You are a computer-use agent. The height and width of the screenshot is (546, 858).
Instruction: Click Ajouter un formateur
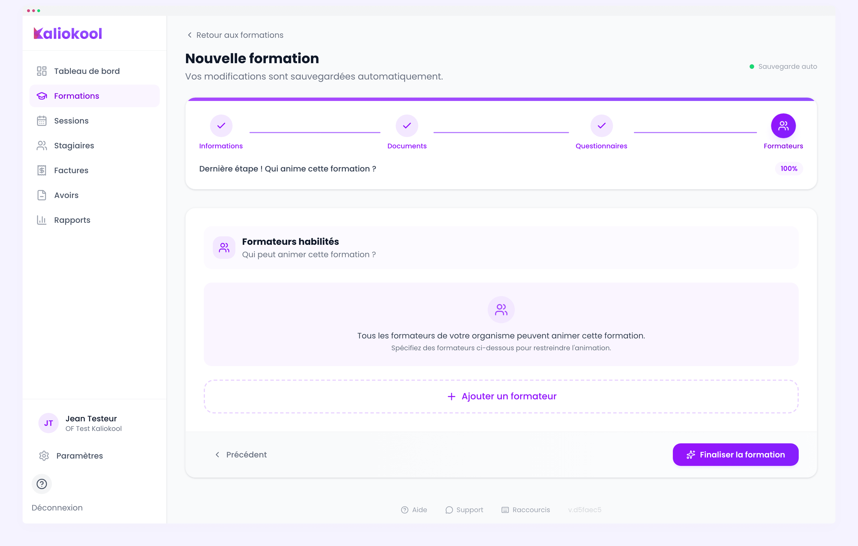pyautogui.click(x=501, y=396)
